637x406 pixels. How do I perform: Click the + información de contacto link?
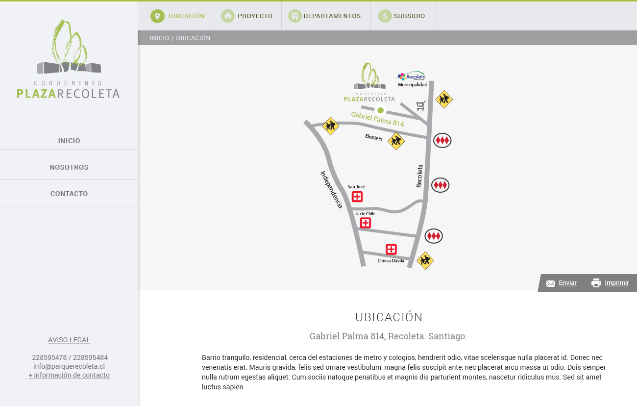(x=69, y=375)
